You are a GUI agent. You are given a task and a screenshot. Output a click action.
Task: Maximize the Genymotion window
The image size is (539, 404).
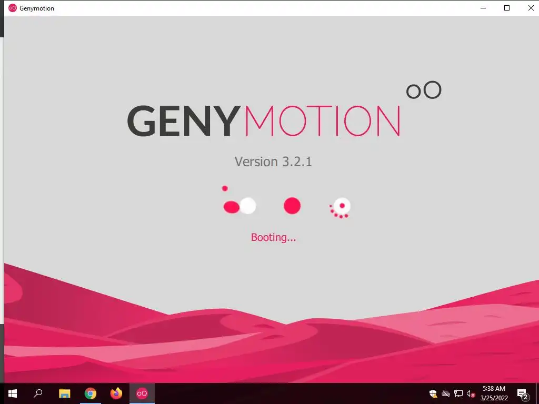tap(507, 8)
